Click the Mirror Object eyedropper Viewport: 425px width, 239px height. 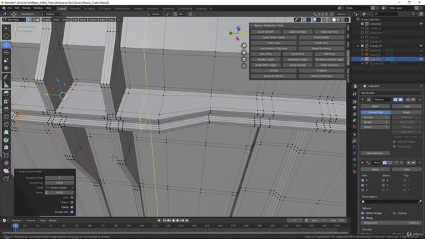click(x=420, y=202)
